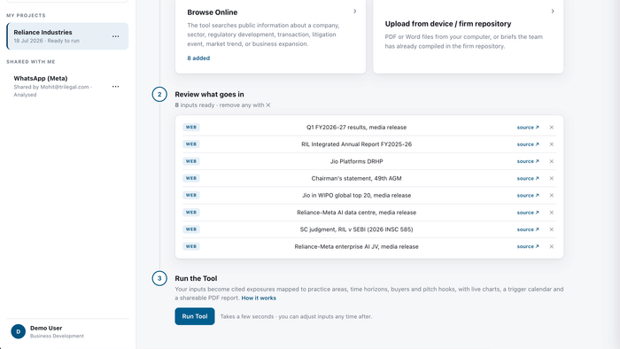Remove Reliance-Meta AI data centre input
The image size is (620, 349).
point(551,213)
